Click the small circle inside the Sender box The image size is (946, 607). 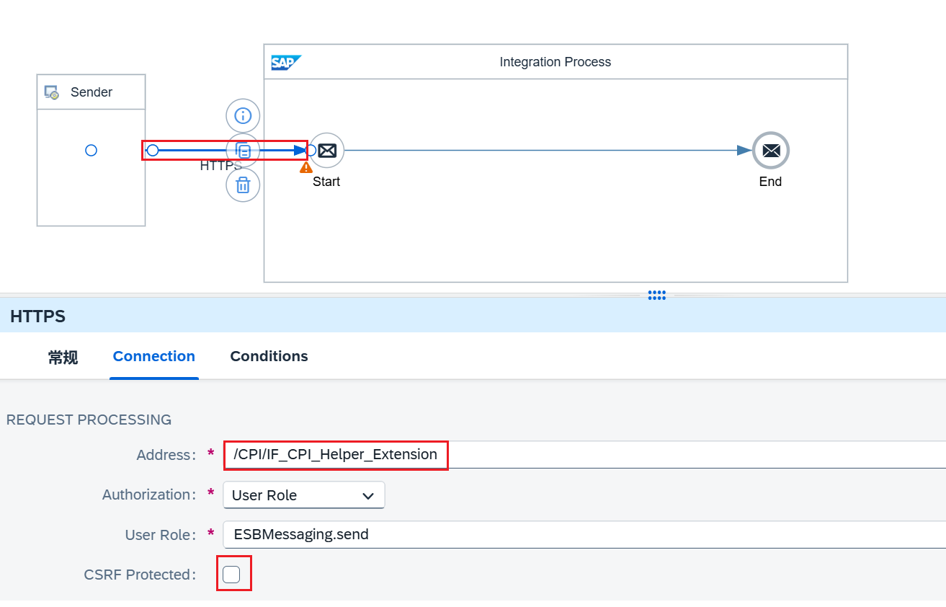91,151
